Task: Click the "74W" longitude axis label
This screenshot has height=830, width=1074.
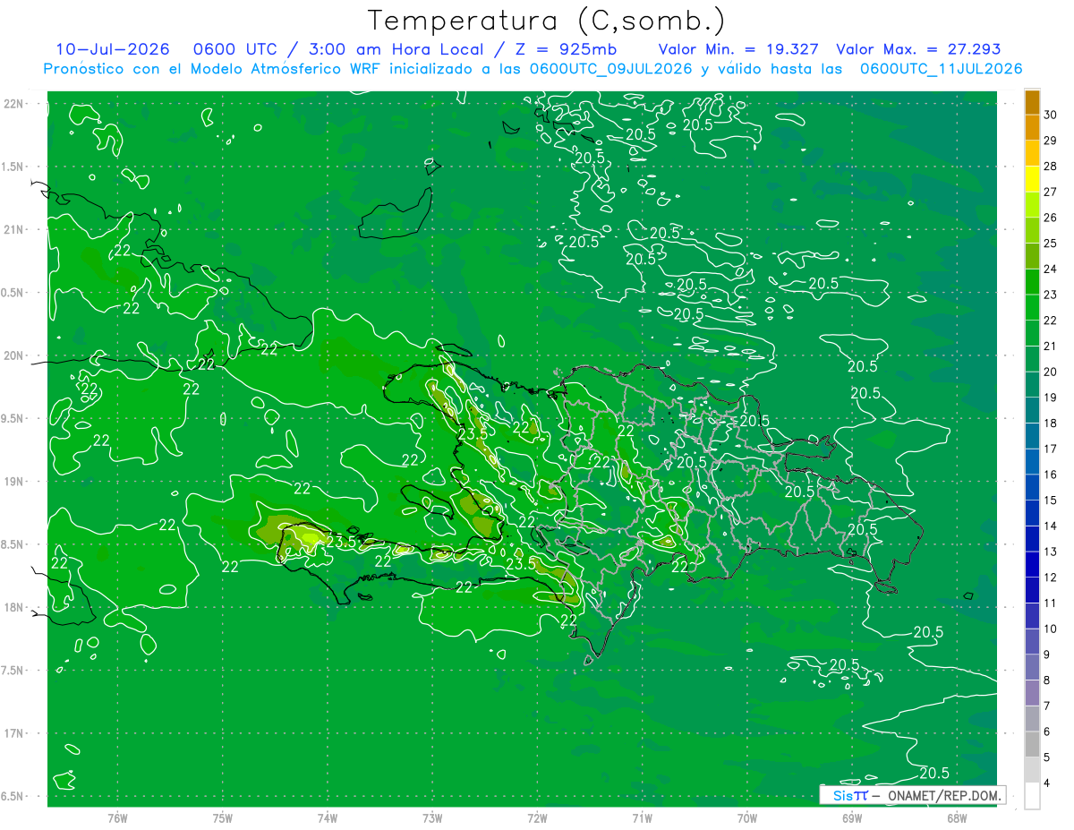Action: point(327,818)
